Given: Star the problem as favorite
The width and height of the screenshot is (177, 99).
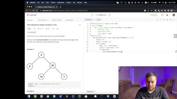Looking at the screenshot, I should tap(53, 29).
